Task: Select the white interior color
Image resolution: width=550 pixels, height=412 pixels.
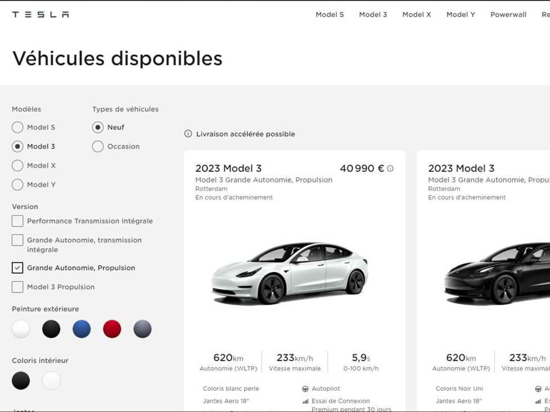Action: [x=51, y=381]
